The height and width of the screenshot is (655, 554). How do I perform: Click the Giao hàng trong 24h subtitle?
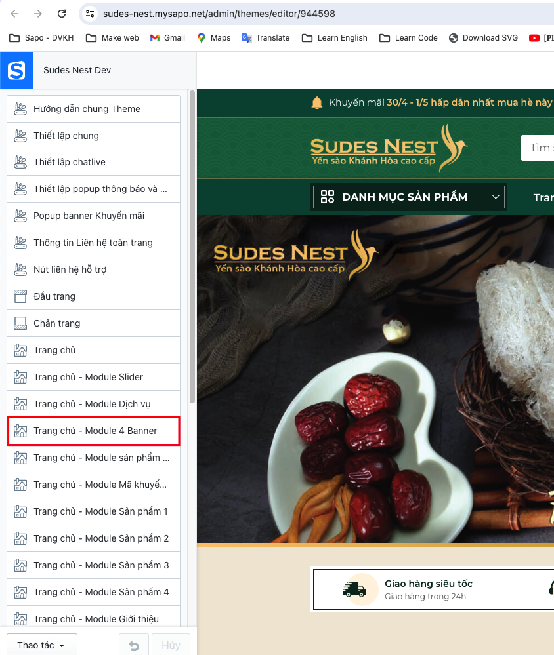[x=425, y=597]
